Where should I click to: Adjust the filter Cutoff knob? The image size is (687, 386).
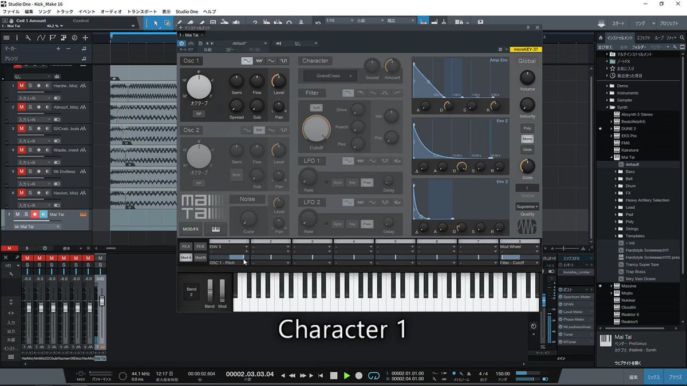(315, 129)
